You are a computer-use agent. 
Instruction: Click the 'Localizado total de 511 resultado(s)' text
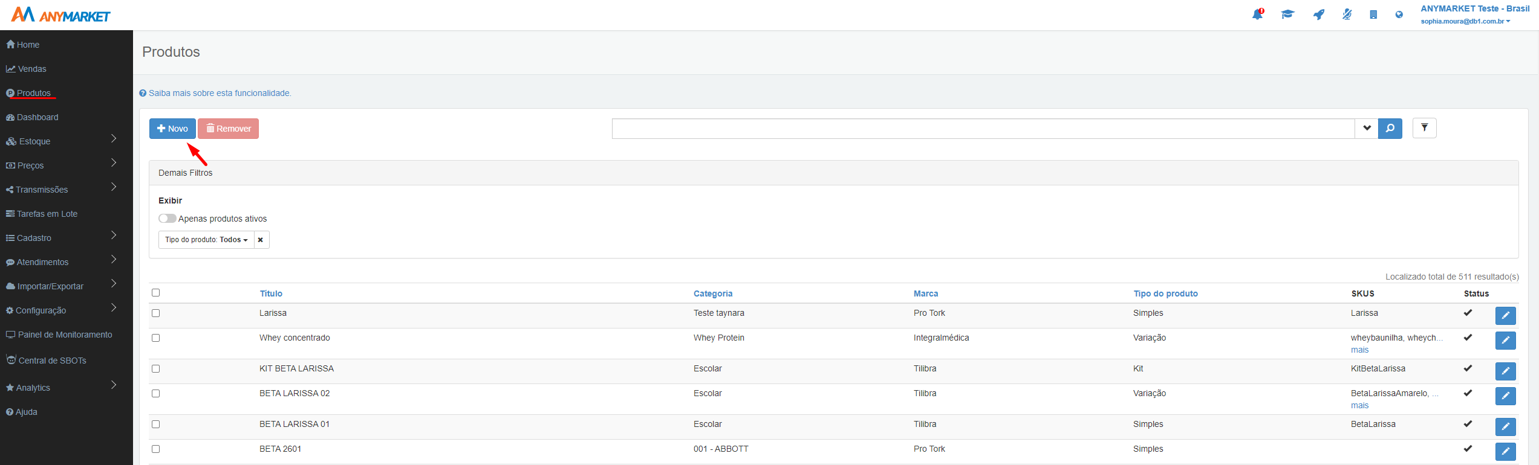[x=1452, y=277]
